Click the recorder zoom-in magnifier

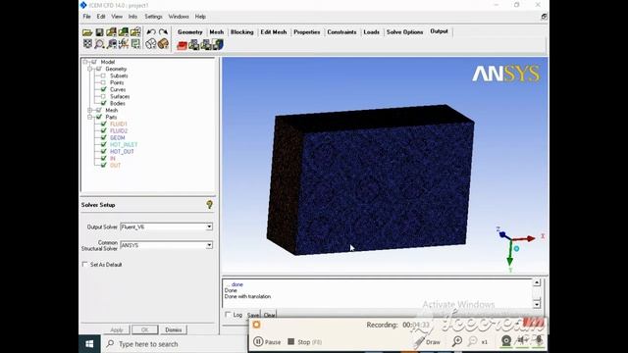tap(457, 341)
